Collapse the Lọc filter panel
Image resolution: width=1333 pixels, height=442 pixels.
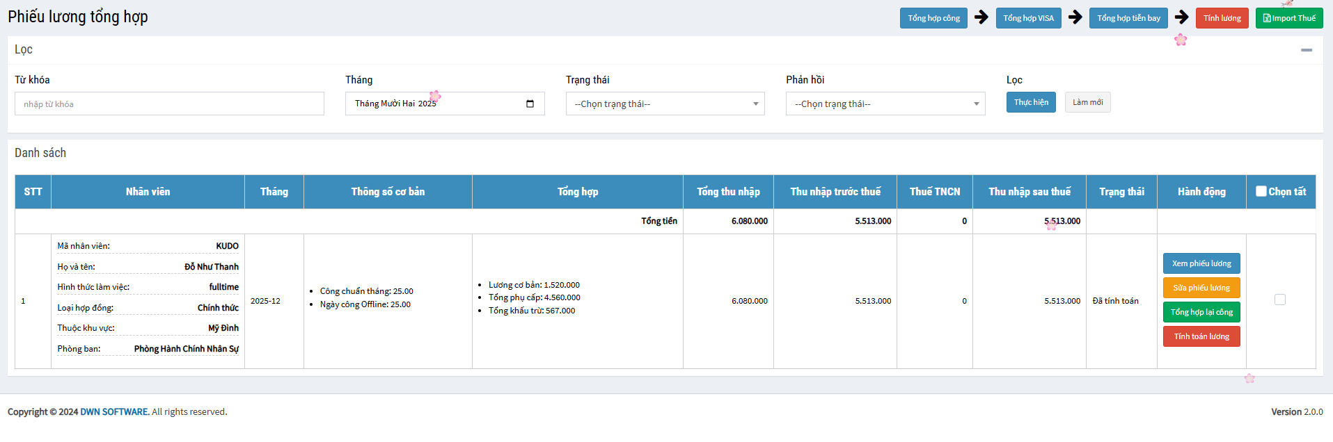pyautogui.click(x=1306, y=50)
